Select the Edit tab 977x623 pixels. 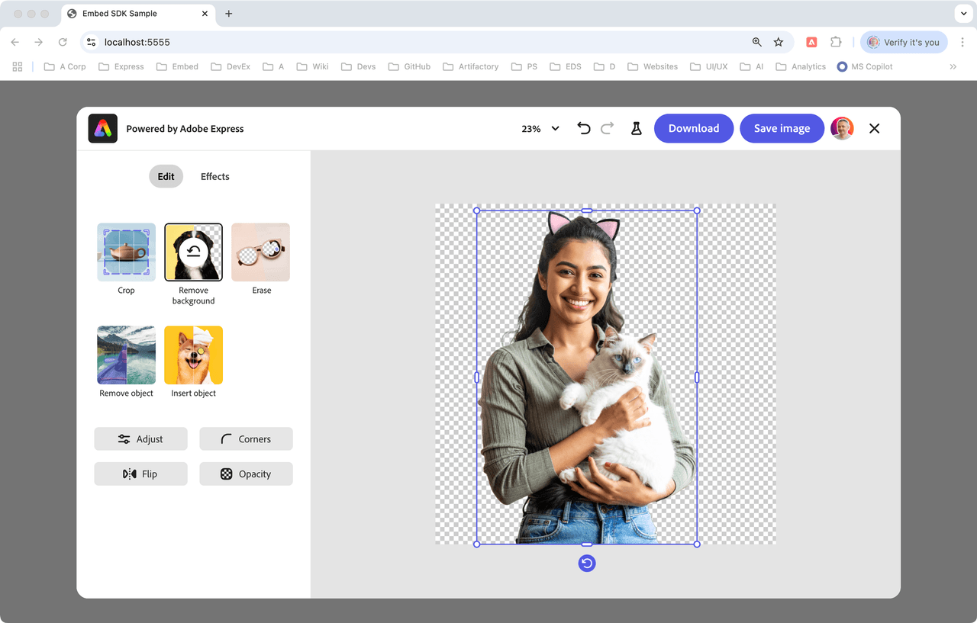[166, 176]
